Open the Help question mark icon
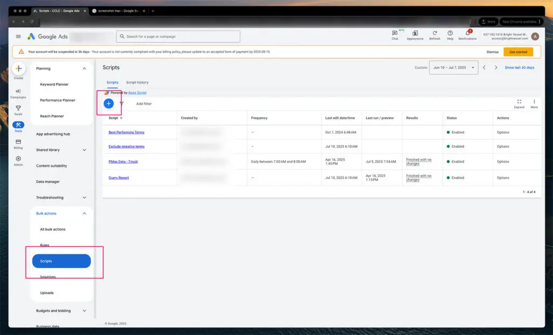553x335 pixels. click(x=450, y=33)
